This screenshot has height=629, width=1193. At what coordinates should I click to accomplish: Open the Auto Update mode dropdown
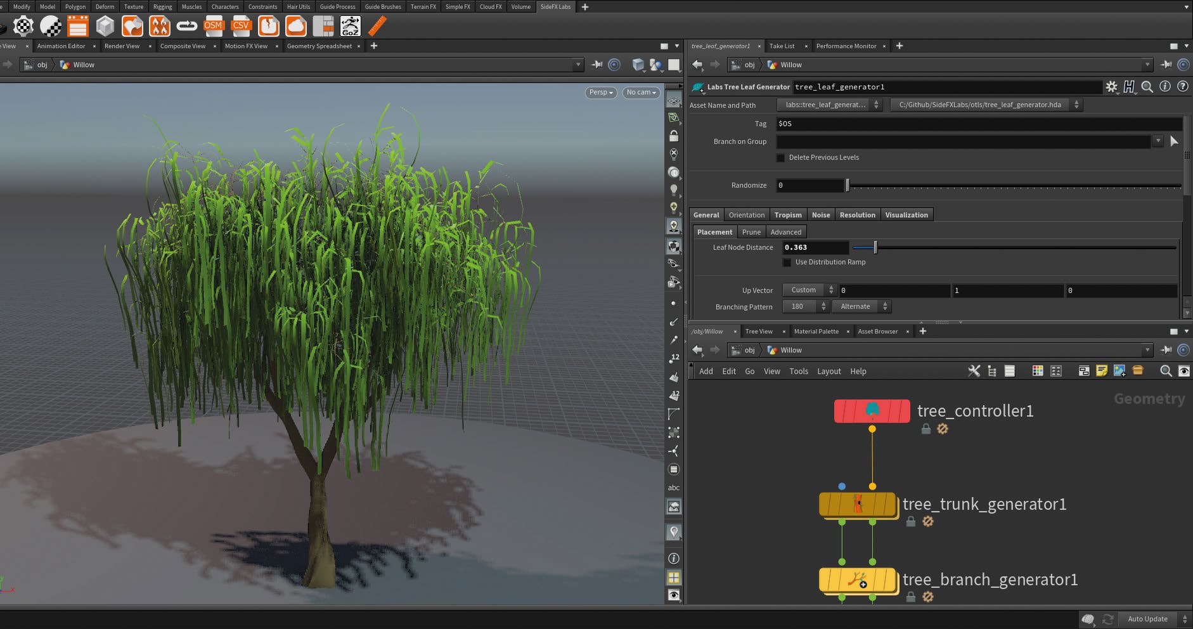pos(1153,619)
